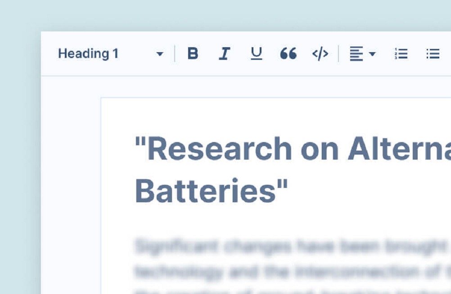Click the heading word "Research"
451x294 pixels.
(220, 149)
